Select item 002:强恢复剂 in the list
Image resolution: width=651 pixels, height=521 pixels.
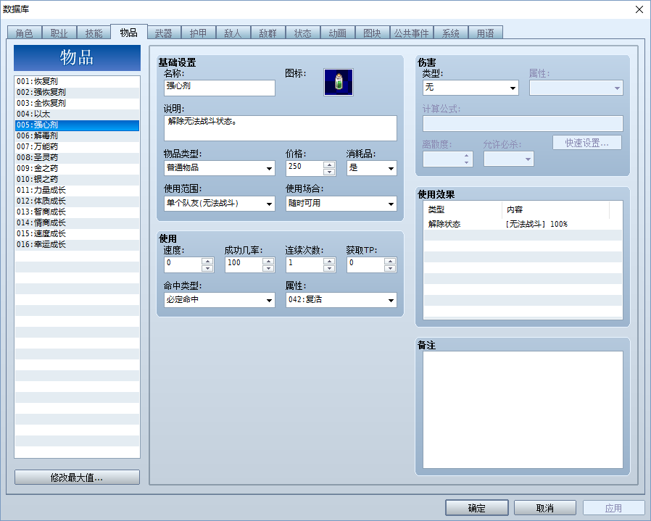point(78,92)
